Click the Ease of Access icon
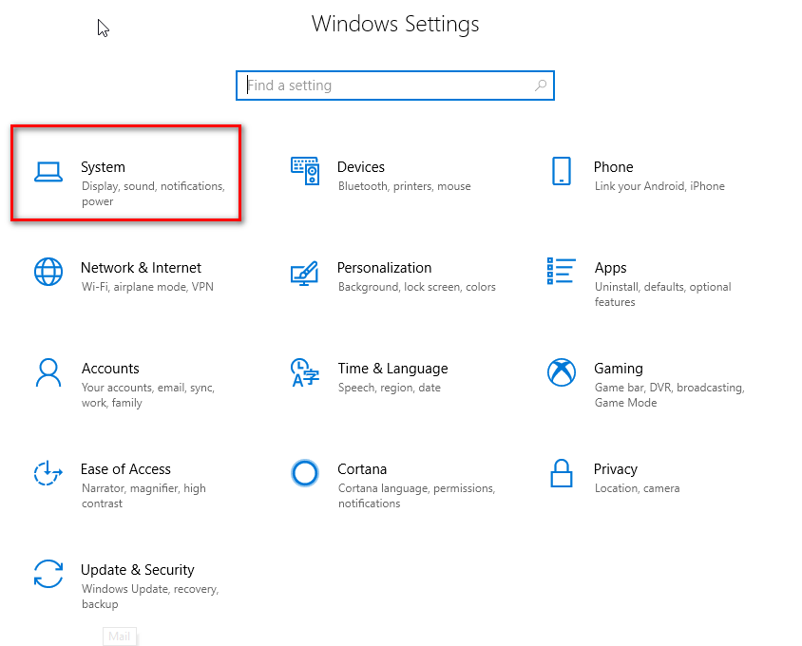This screenshot has width=802, height=646. click(48, 473)
